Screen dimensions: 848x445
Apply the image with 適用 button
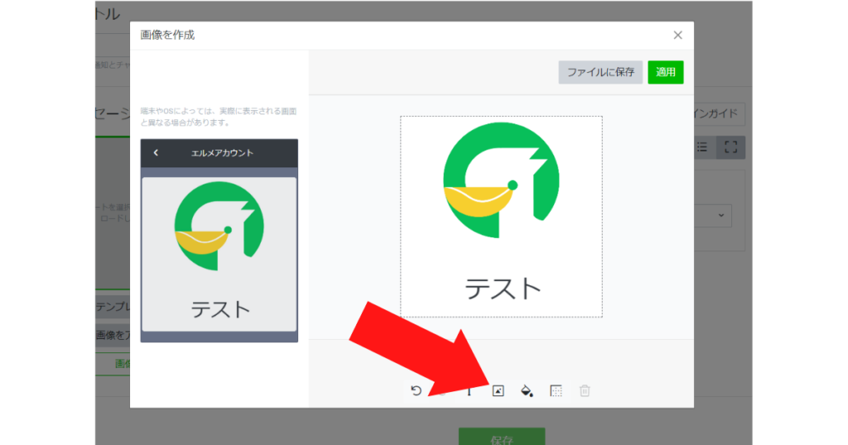(x=666, y=72)
